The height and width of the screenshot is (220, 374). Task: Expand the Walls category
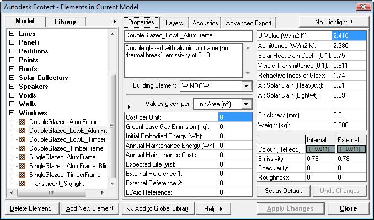point(12,104)
